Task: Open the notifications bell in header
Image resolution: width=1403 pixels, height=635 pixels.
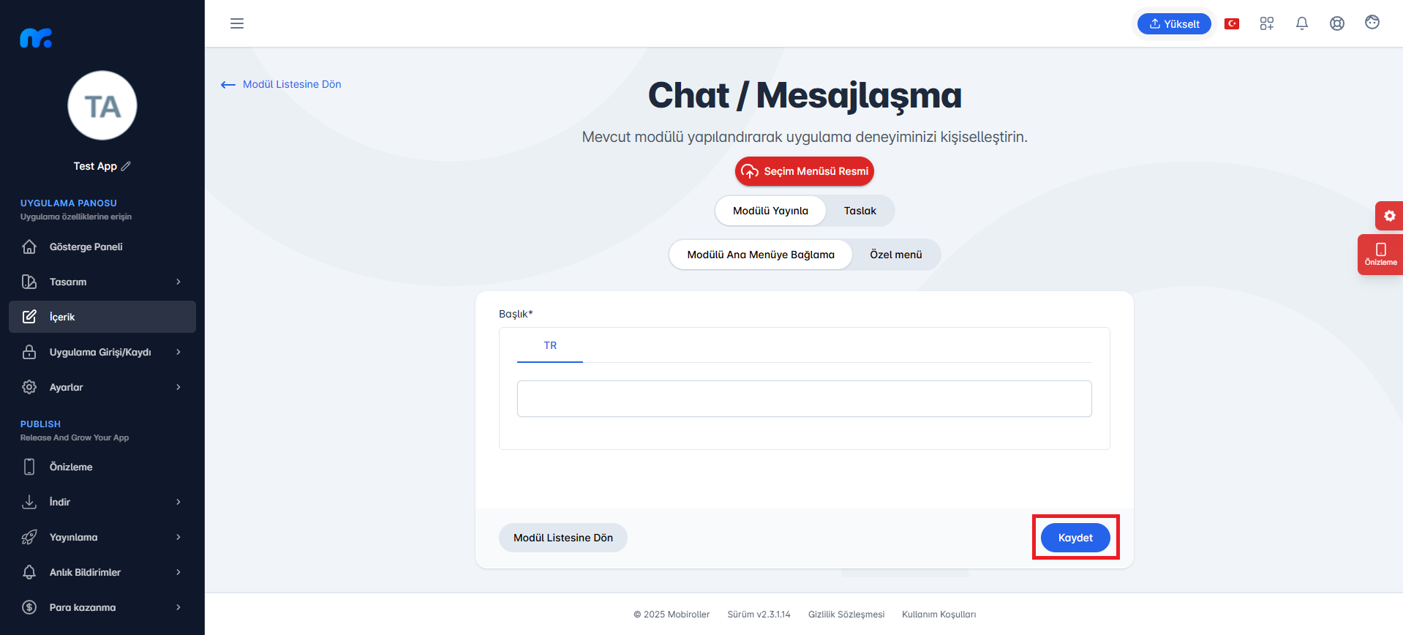Action: click(1302, 23)
